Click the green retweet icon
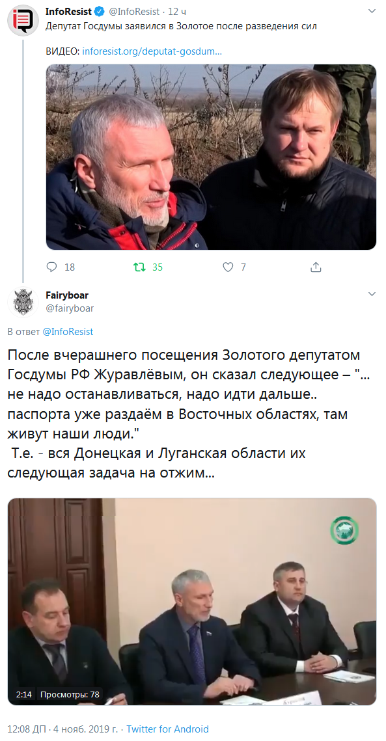Viewport: 386px width, 741px height. tap(139, 267)
